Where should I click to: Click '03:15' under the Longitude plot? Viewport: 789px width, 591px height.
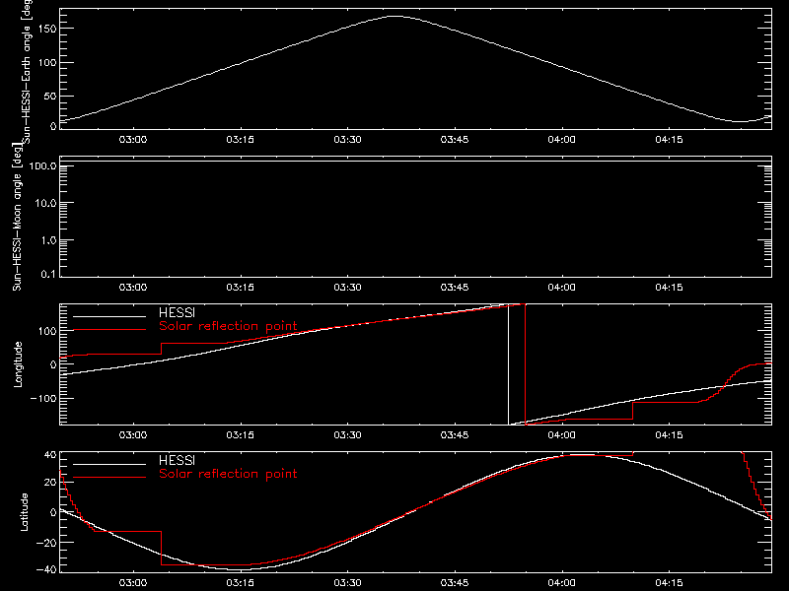tap(240, 434)
